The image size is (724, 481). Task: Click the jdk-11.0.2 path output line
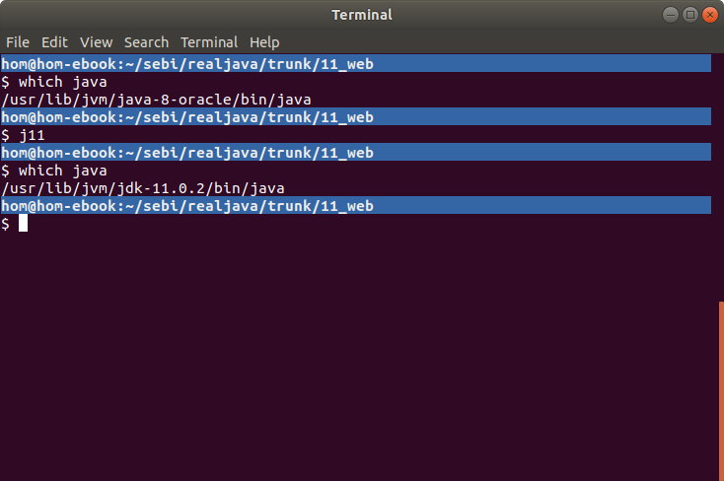point(143,188)
